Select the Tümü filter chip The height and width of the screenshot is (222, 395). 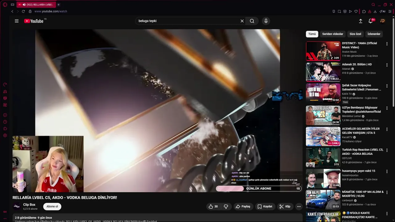pyautogui.click(x=312, y=34)
